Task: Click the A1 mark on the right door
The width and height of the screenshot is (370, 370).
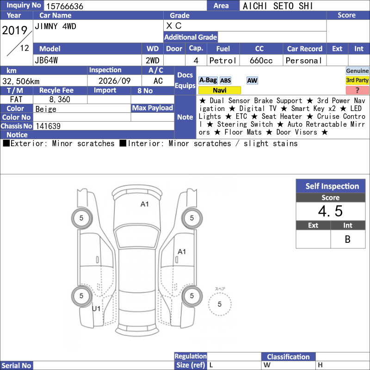Action: [x=182, y=252]
